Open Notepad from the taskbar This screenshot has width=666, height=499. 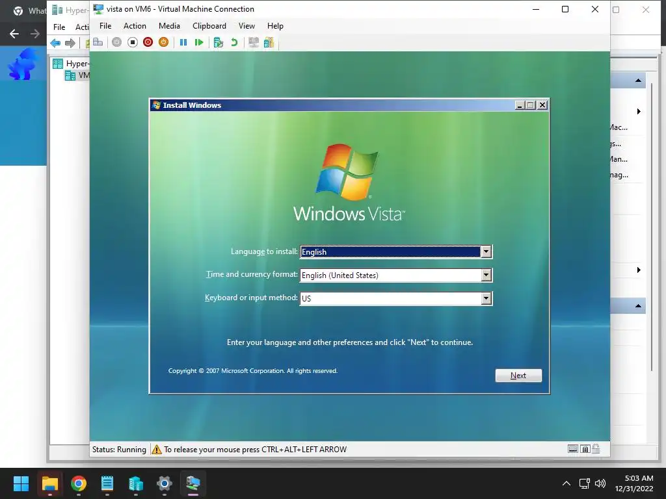click(107, 483)
